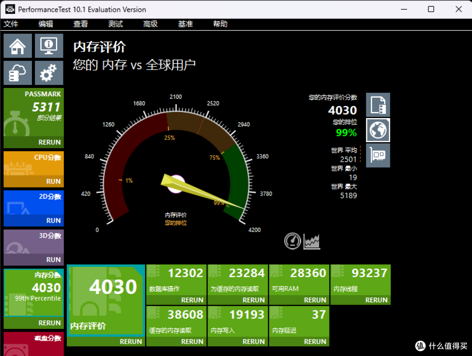Screen dimensions: 472x356
Task: Maximize the PerformanceTest window
Action: coord(431,9)
